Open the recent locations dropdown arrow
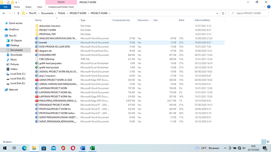Screen dimensions: 271x152 (x=14, y=13)
